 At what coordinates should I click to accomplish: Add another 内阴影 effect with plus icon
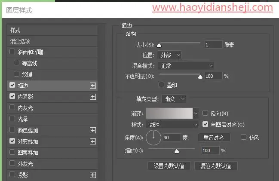coord(93,97)
